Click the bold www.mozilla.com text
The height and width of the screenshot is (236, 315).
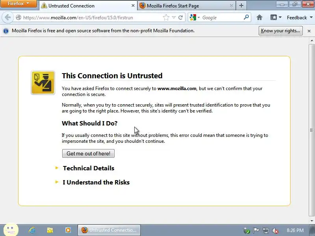[177, 88]
